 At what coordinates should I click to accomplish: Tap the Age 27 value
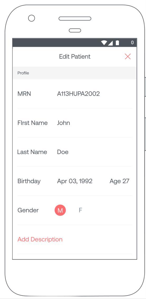119,181
